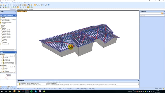This screenshot has width=165, height=93.
Task: Click the blue floppy disk Save icon
Action: pyautogui.click(x=6, y=5)
